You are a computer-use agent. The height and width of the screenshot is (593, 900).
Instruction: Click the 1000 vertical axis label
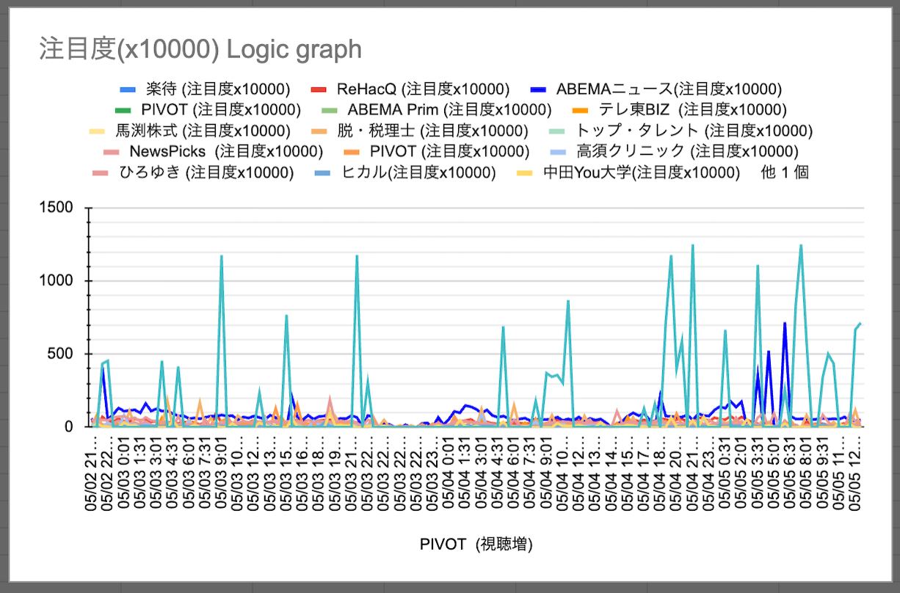pos(58,281)
